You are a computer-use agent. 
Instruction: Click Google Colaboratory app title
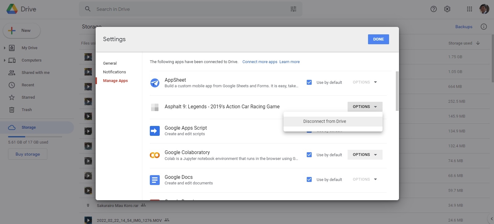tap(187, 153)
